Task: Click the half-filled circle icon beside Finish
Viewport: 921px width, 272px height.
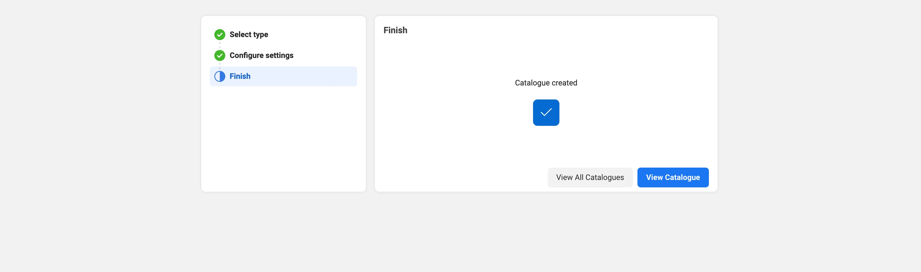Action: pos(220,76)
